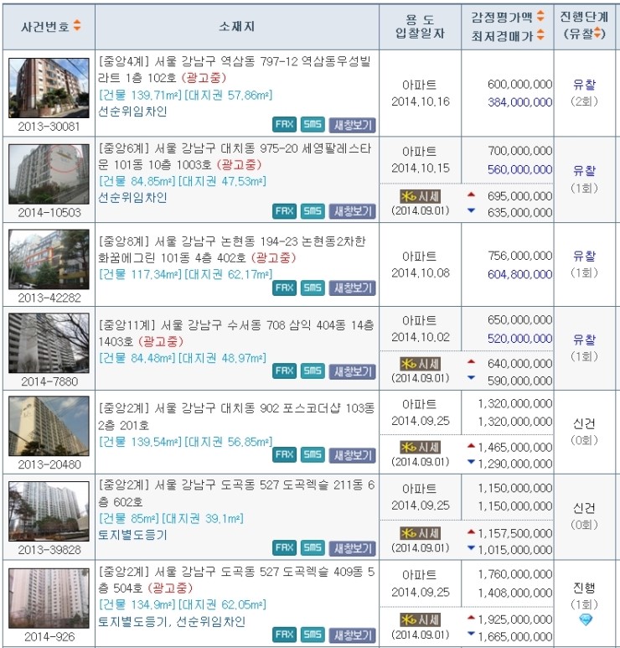Image resolution: width=620 pixels, height=648 pixels.
Task: Open property thumbnail for case 2014-926
Action: coord(49,599)
